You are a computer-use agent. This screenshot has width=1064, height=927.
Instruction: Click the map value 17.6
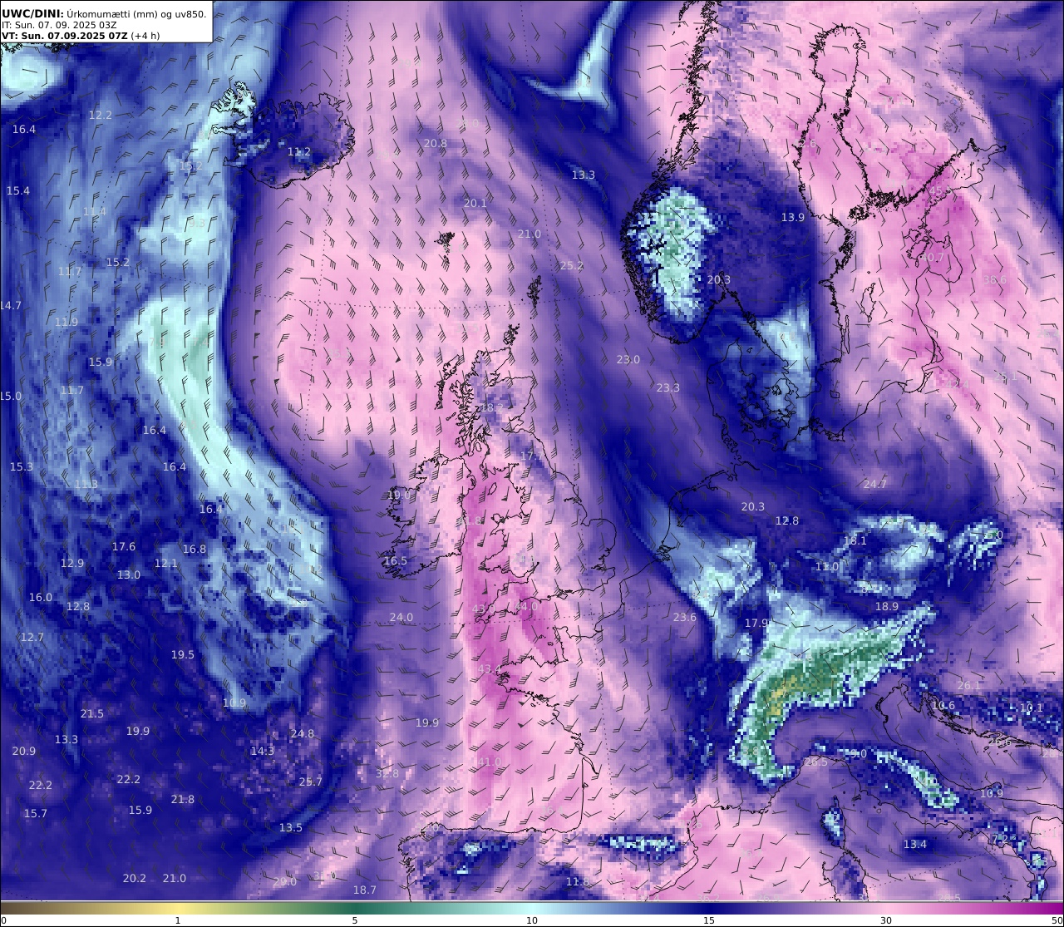[124, 547]
